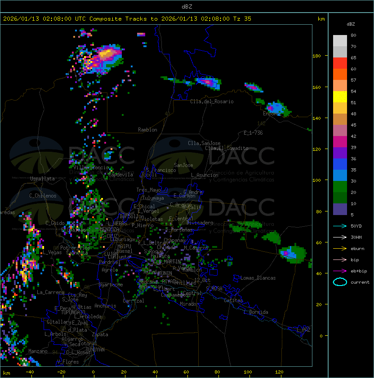This screenshot has width=374, height=378.
Task: Click the magenta eb+bip arrow in legend
Action: [x=340, y=271]
